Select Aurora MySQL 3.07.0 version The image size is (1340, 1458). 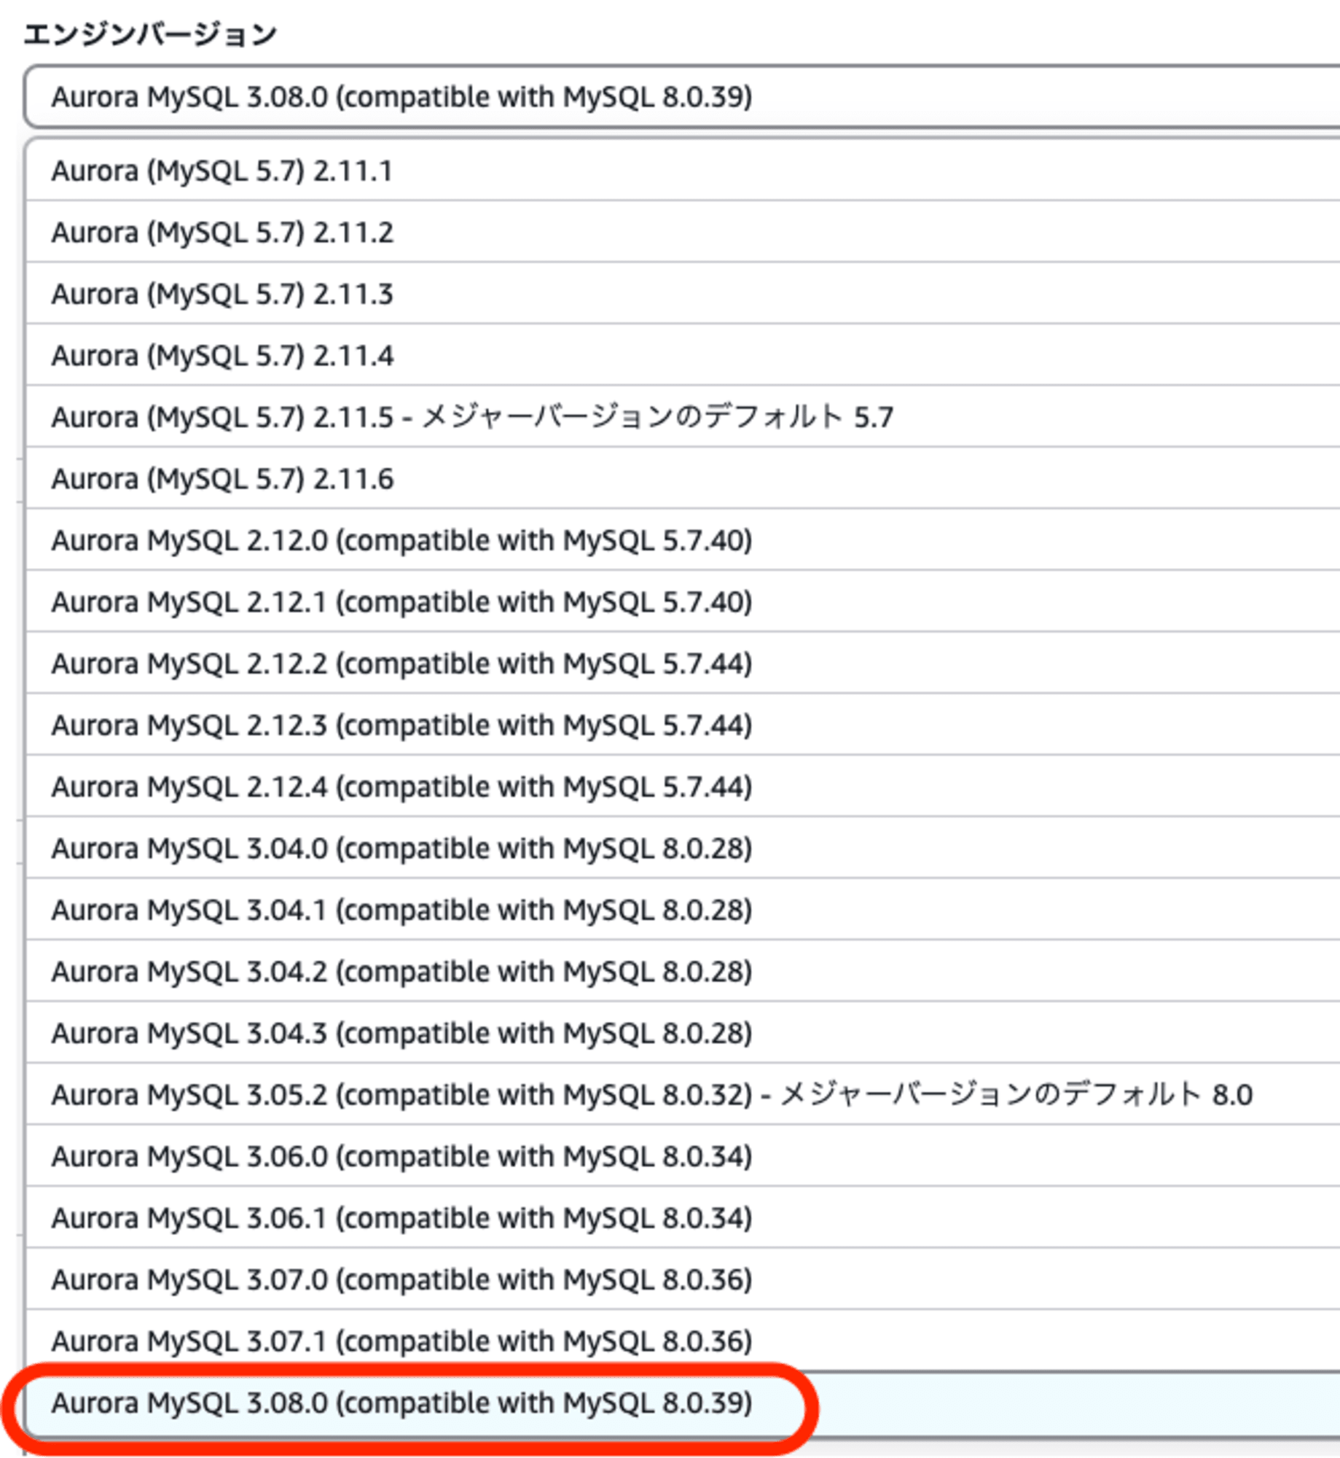(683, 1279)
